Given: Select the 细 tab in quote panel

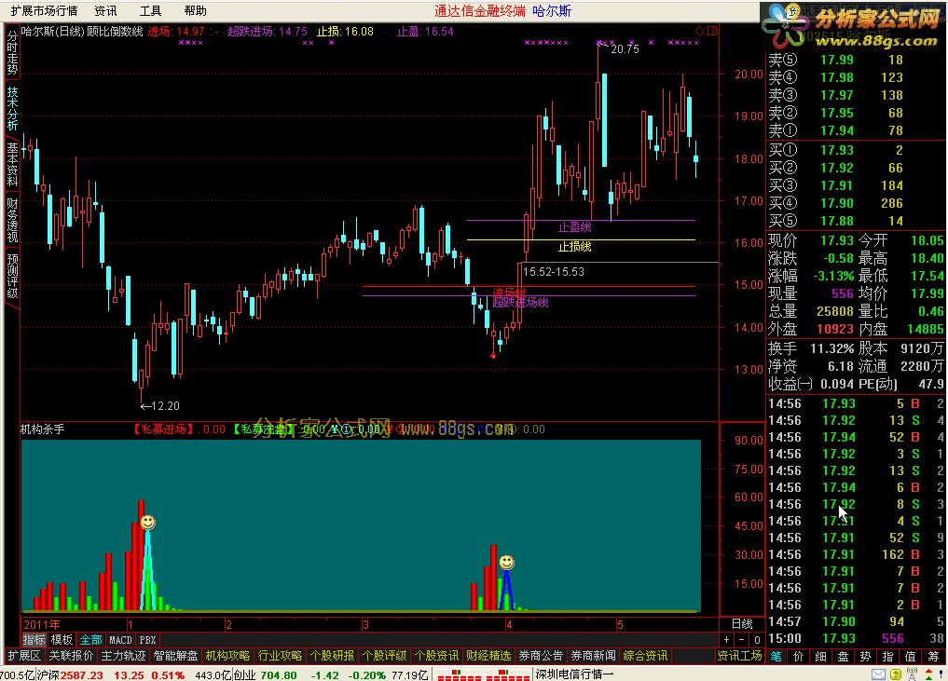Looking at the screenshot, I should point(821,656).
